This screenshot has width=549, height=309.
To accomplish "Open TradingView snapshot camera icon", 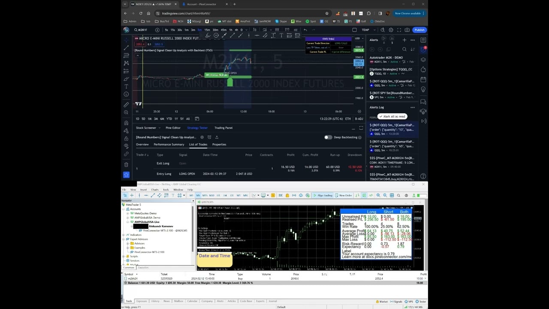I will tap(407, 30).
